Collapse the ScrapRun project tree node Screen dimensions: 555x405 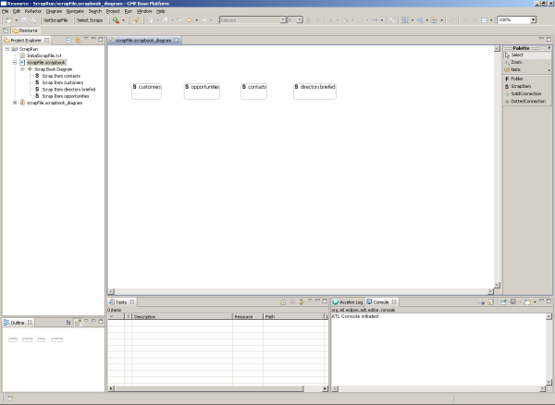coord(7,49)
